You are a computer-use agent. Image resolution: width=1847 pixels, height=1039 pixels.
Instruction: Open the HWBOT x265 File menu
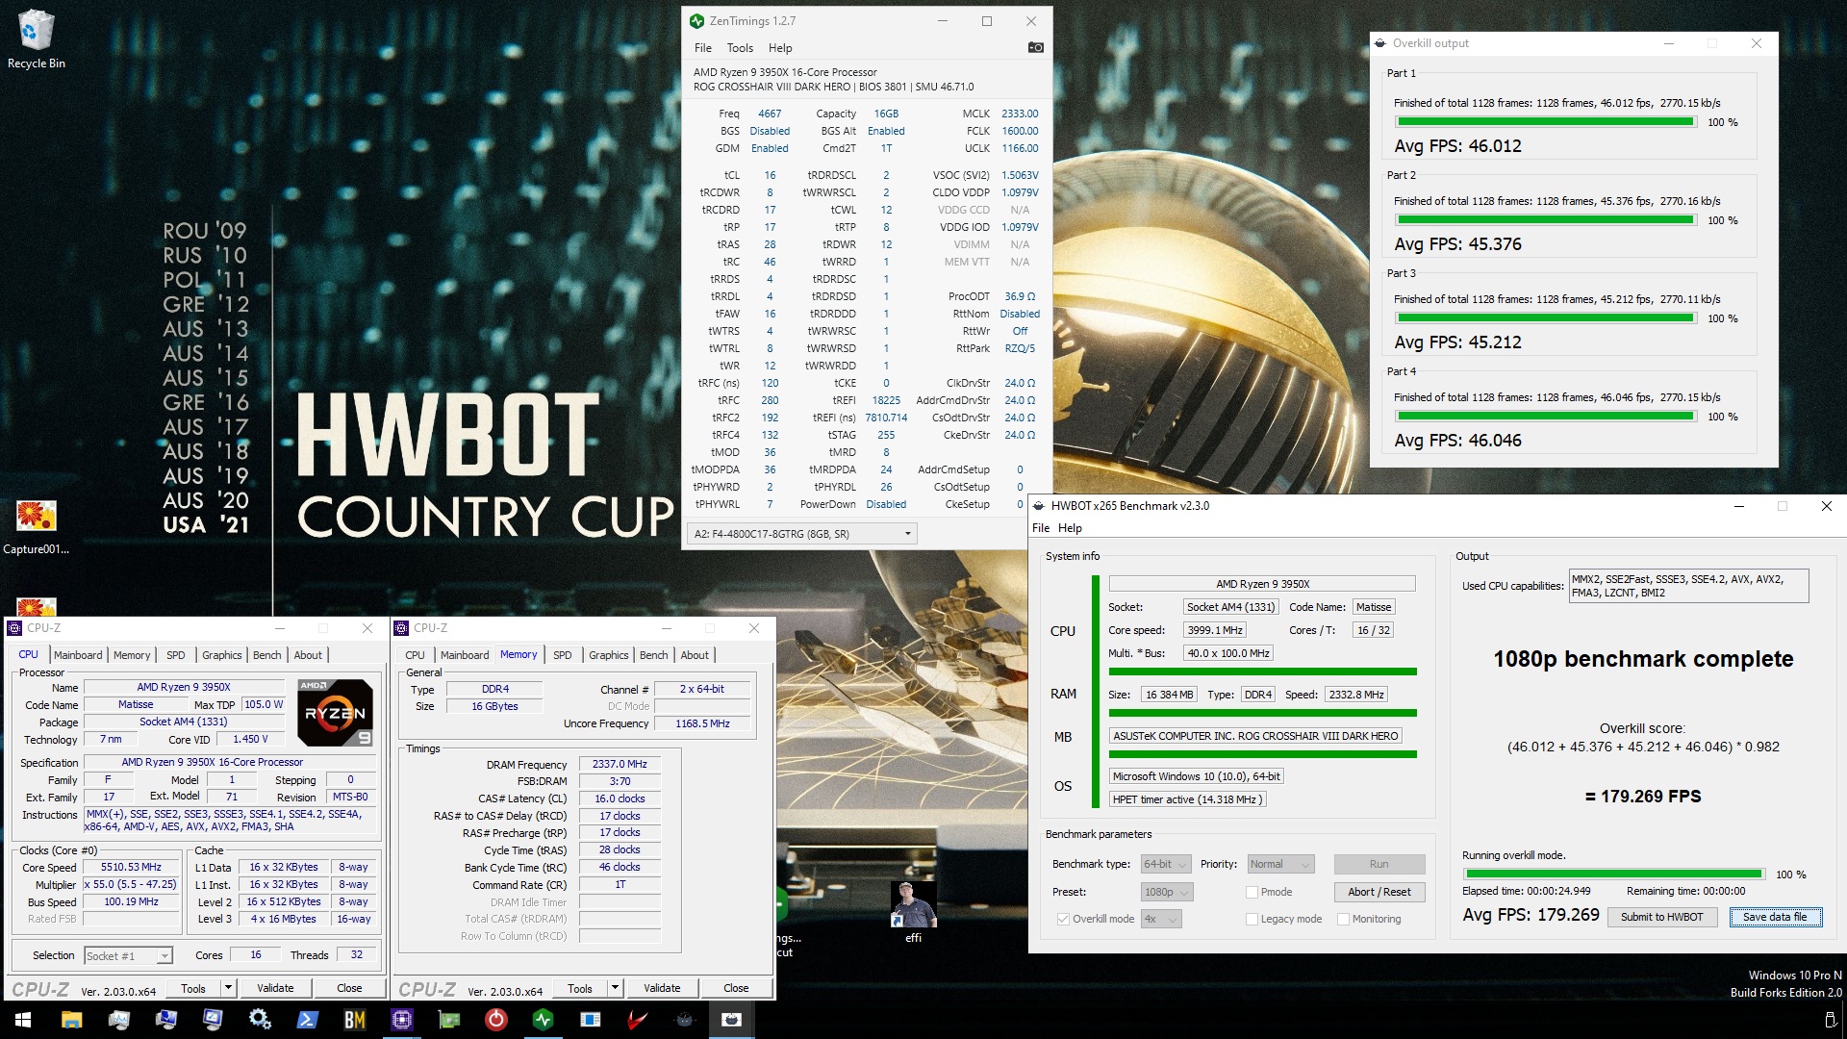coord(1041,528)
